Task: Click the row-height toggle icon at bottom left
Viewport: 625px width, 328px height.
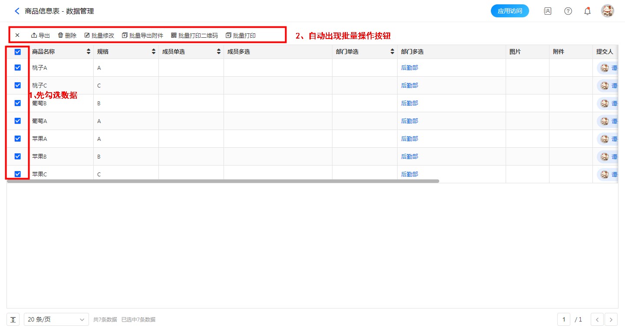Action: click(x=13, y=320)
